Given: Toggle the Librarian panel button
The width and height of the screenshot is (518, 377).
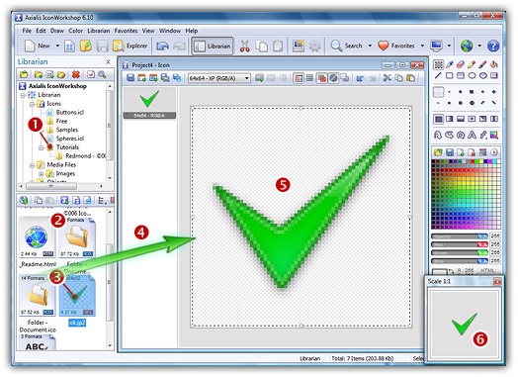Looking at the screenshot, I should pos(213,46).
